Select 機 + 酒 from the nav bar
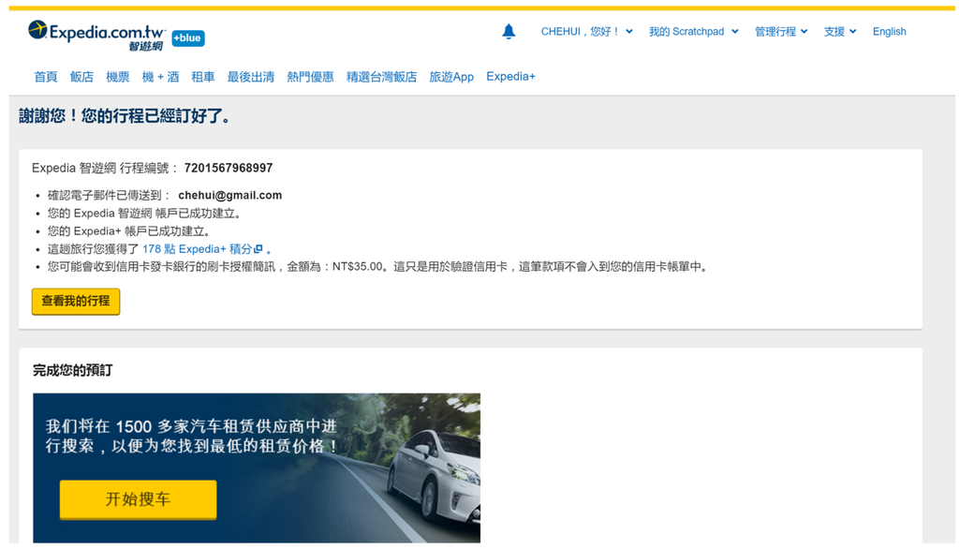This screenshot has height=549, width=959. click(x=160, y=77)
